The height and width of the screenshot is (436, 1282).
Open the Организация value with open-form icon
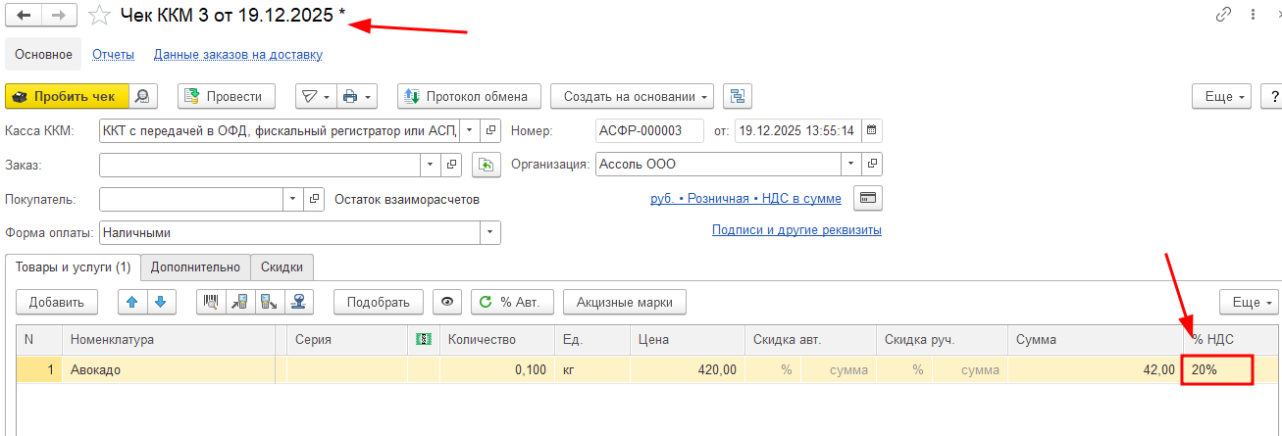pyautogui.click(x=873, y=164)
